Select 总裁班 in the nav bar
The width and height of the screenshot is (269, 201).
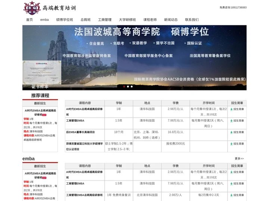[86, 20]
